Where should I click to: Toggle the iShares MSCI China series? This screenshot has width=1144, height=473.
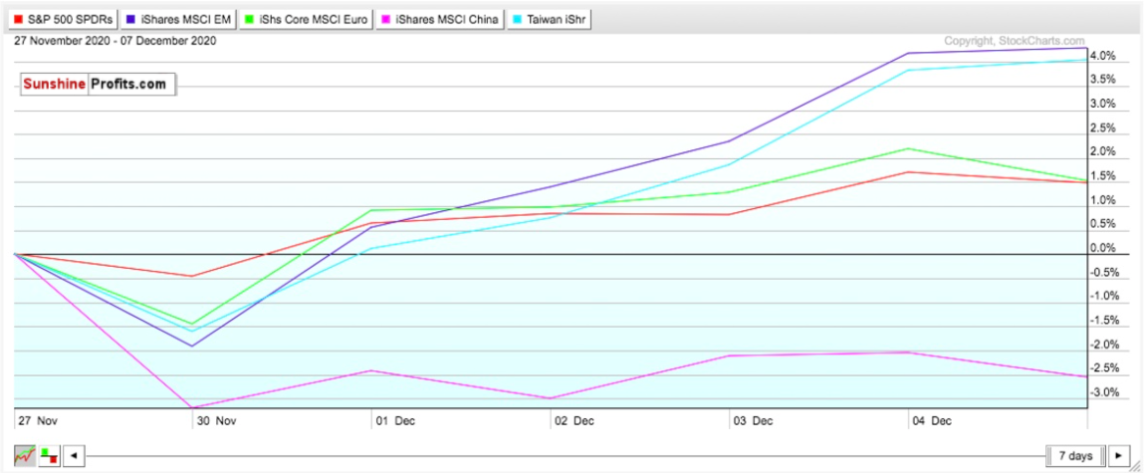point(439,20)
